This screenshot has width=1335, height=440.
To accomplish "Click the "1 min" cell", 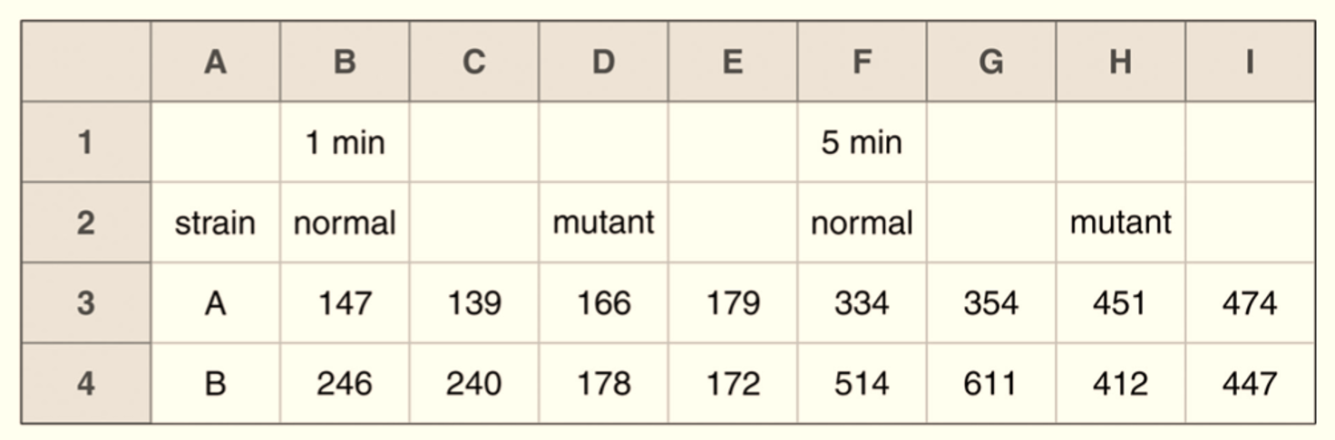I will pyautogui.click(x=345, y=142).
